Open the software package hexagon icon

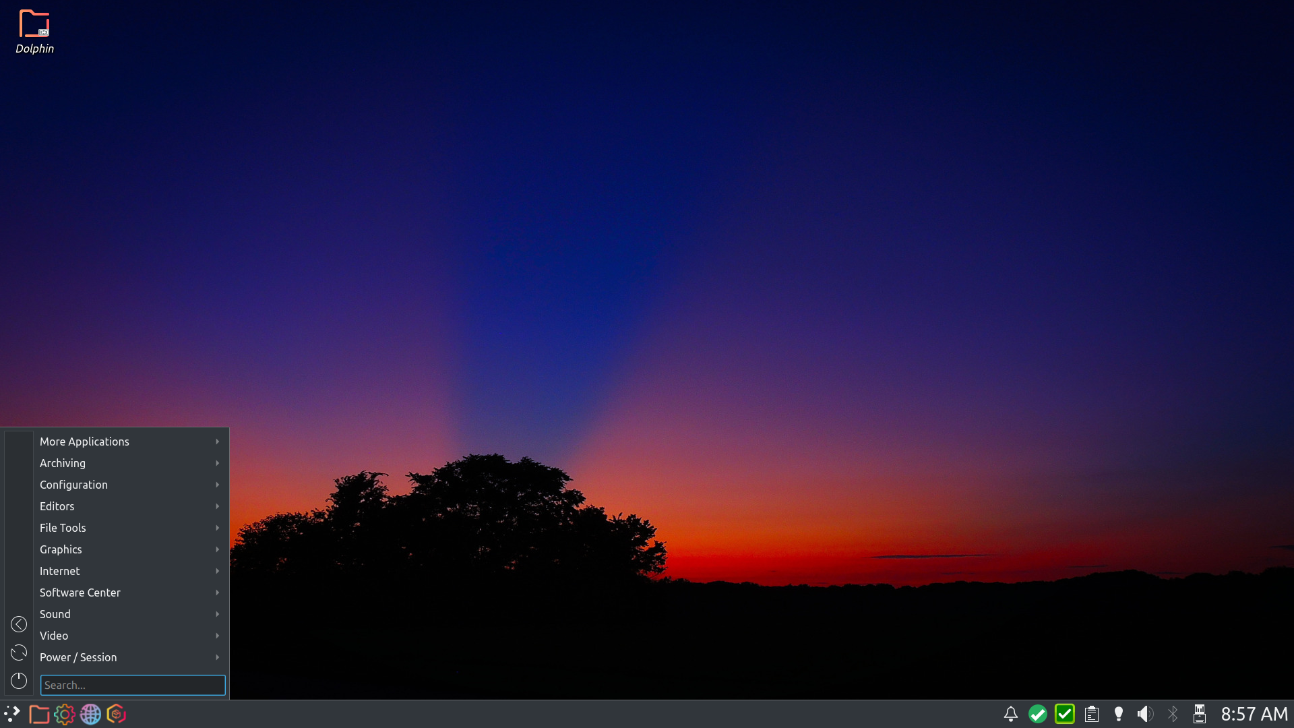pos(117,714)
